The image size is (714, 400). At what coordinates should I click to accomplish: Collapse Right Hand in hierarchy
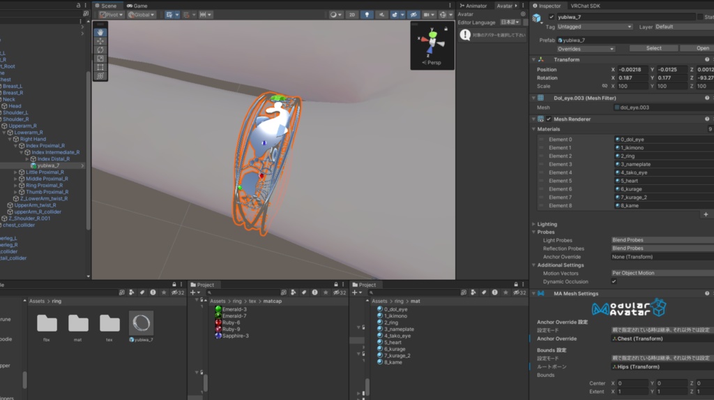(x=10, y=139)
